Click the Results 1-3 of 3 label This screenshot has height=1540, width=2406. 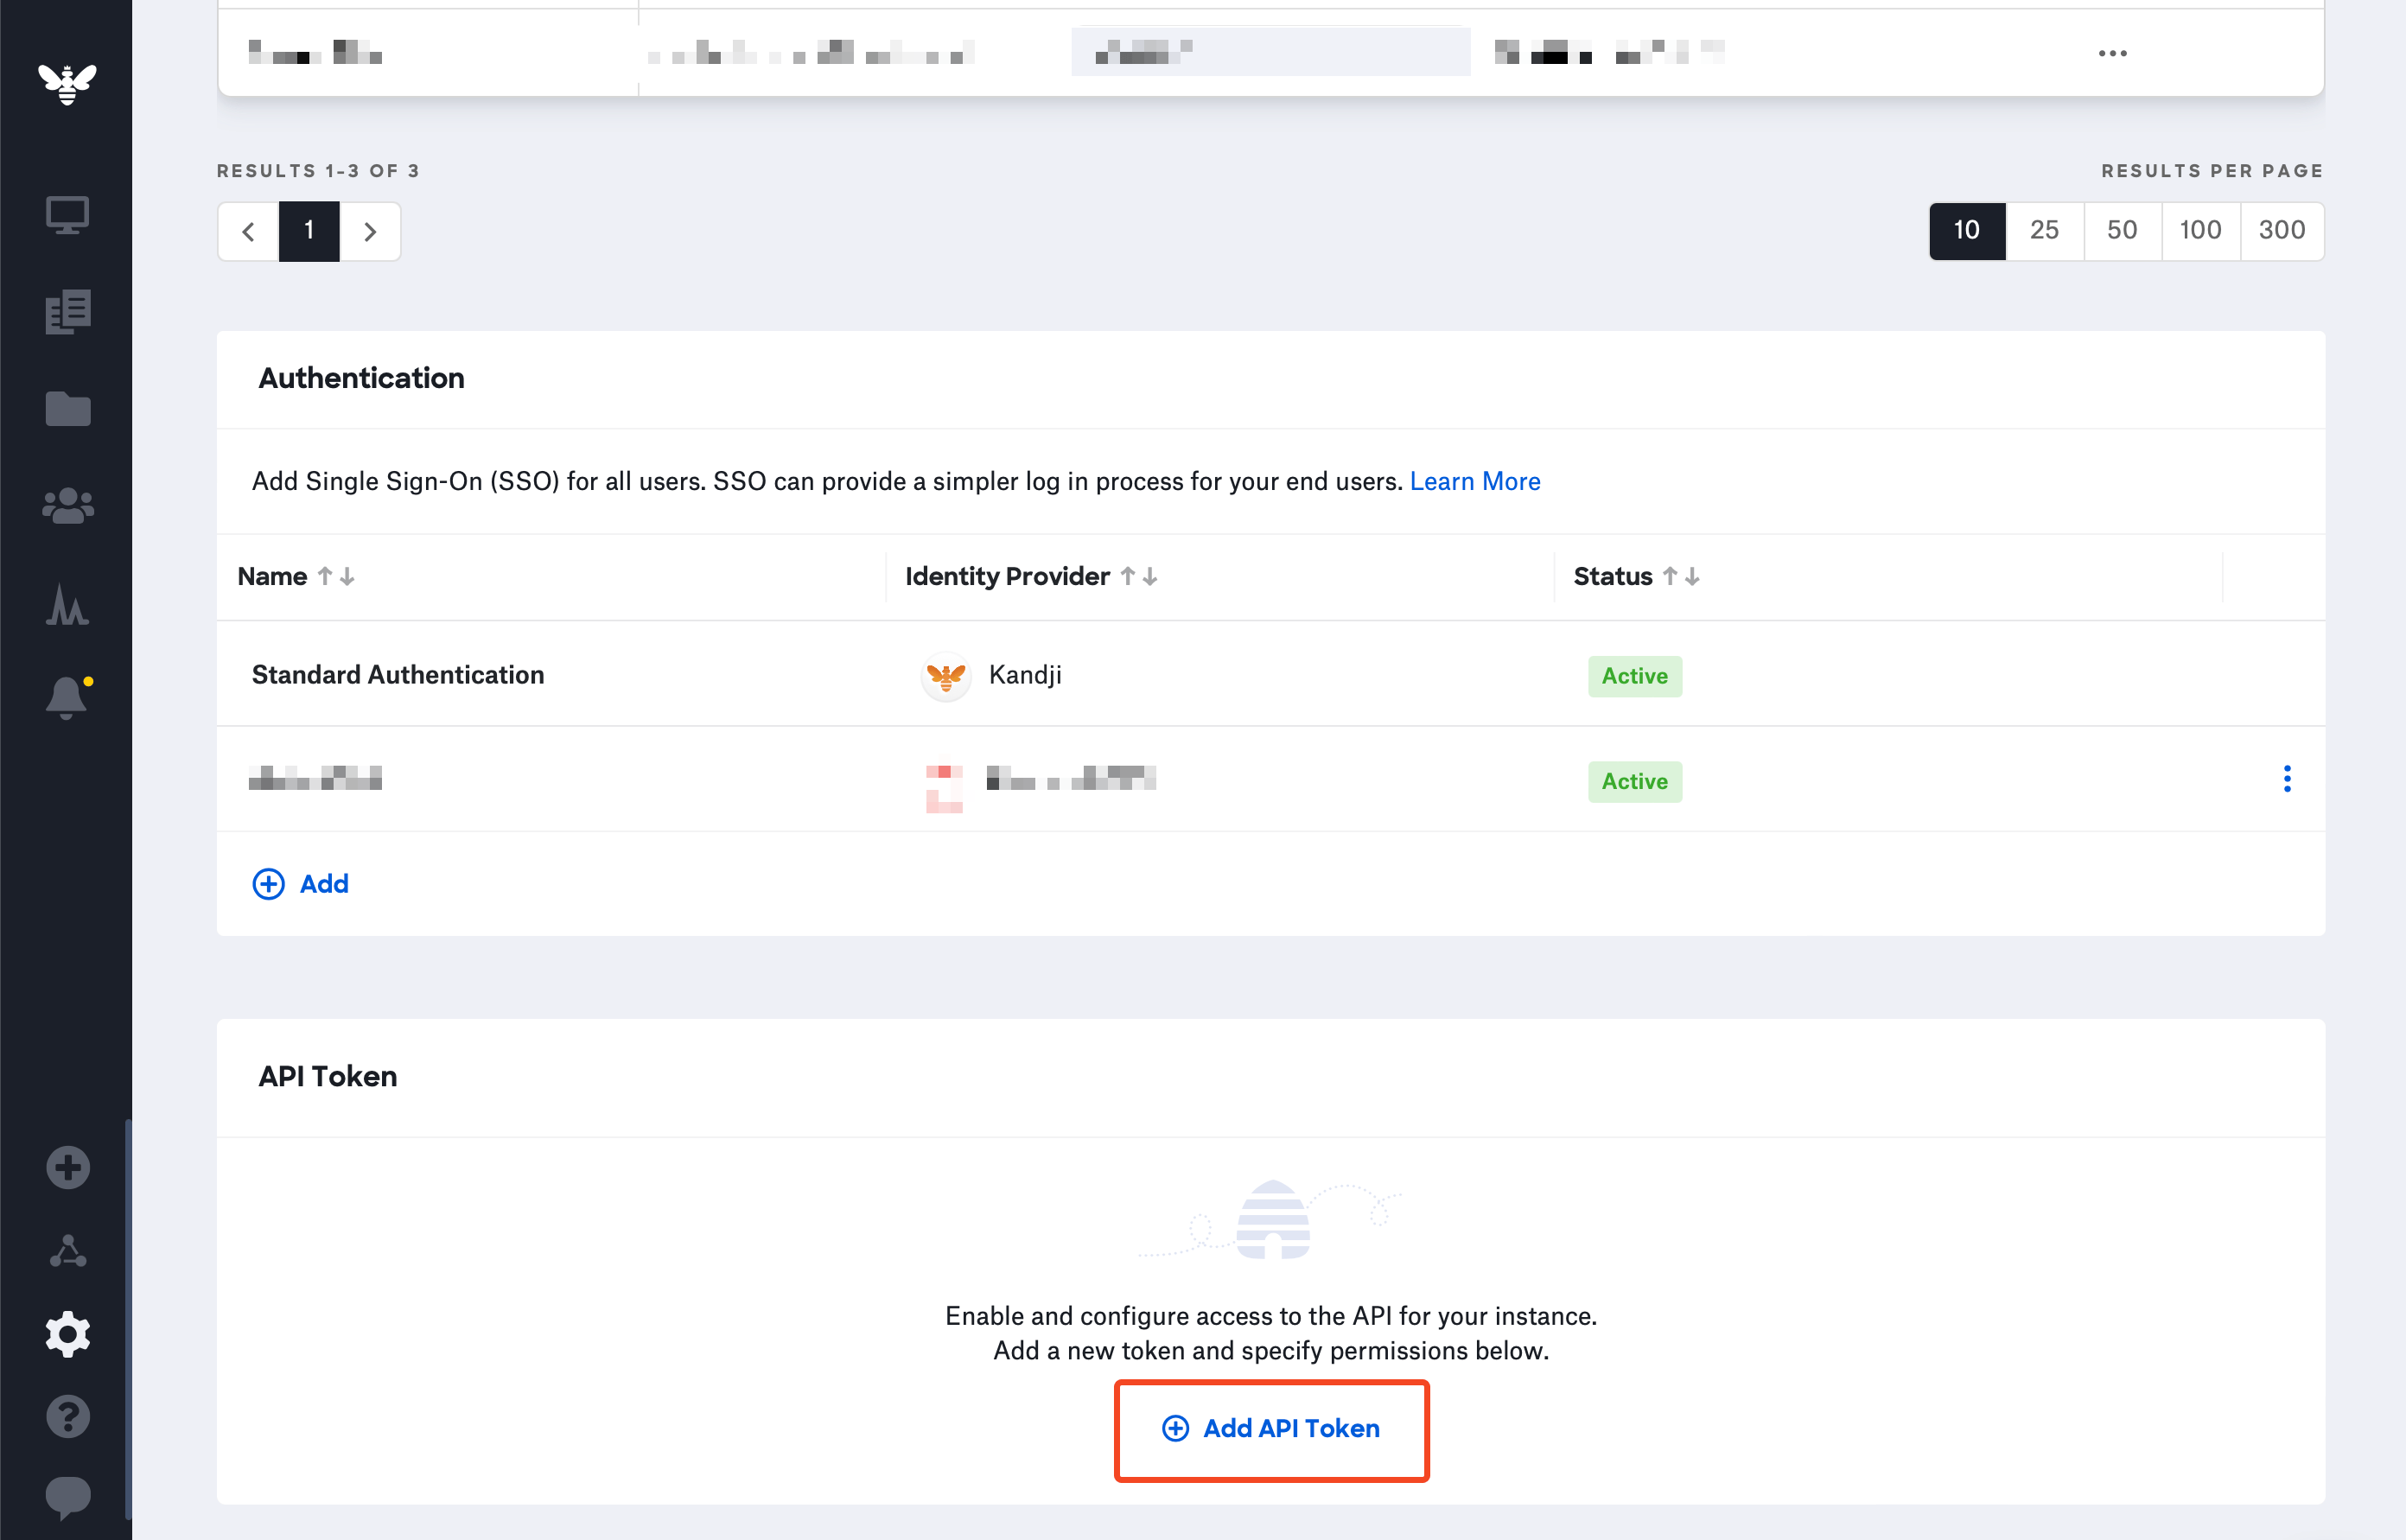tap(319, 171)
